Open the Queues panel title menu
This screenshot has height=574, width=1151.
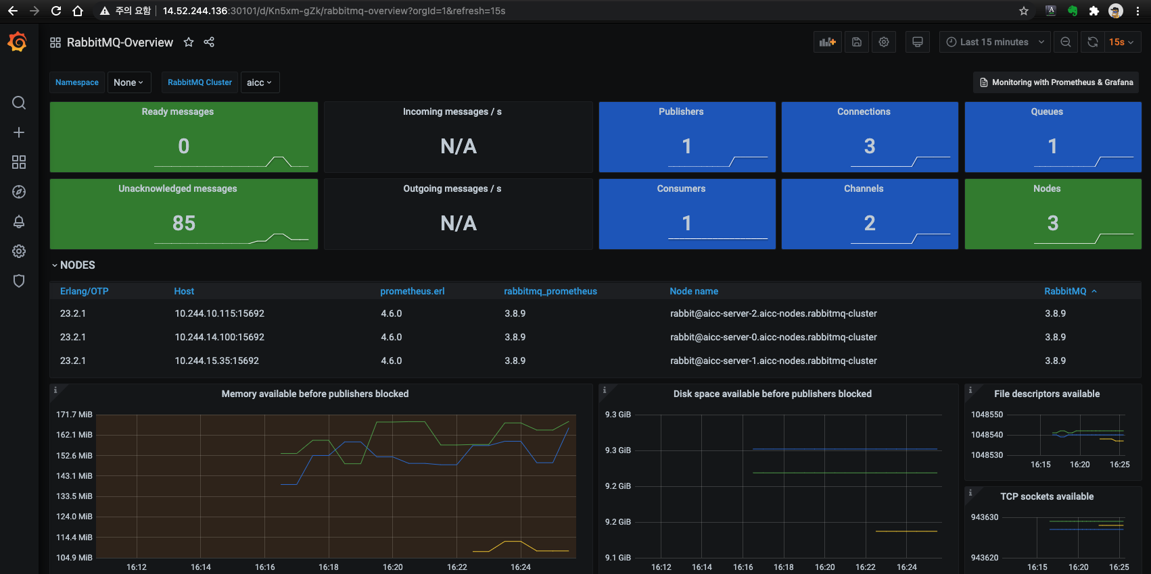pyautogui.click(x=1047, y=111)
